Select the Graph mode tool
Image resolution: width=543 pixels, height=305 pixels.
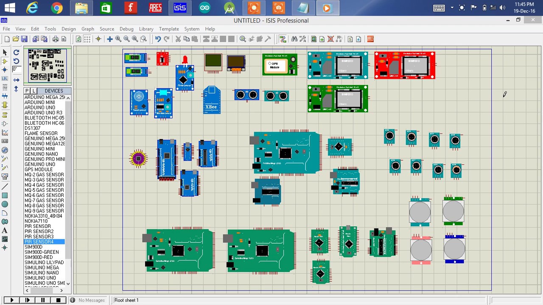5,133
